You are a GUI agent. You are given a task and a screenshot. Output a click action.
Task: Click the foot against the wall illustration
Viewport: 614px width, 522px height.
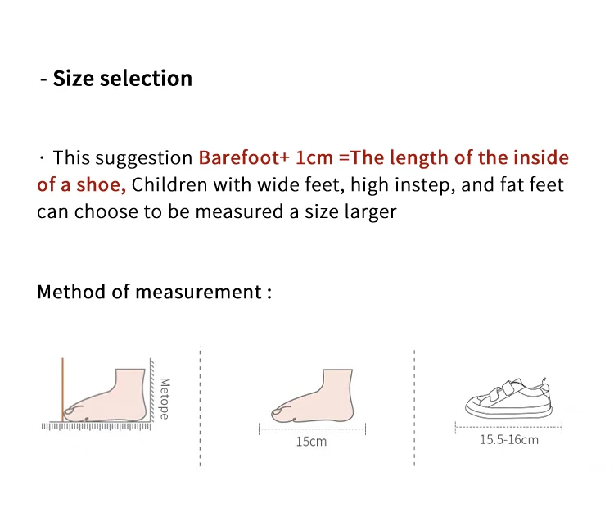[x=105, y=395]
